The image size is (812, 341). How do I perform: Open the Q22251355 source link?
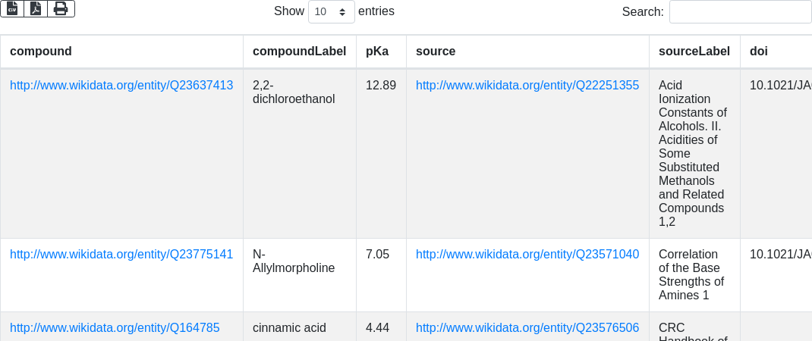(527, 85)
